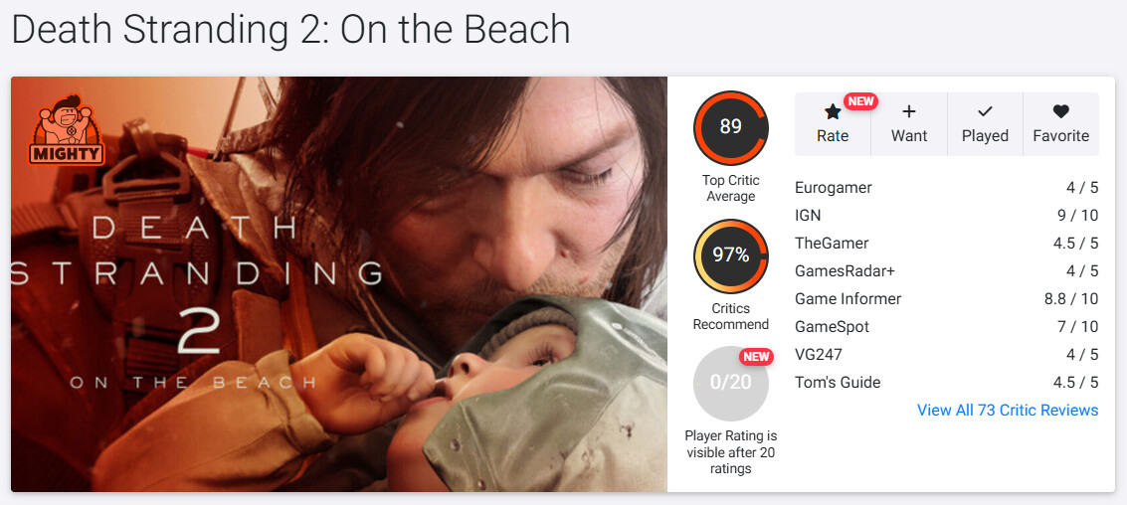Open View All 73 Critic Reviews link
The height and width of the screenshot is (505, 1127).
1008,411
